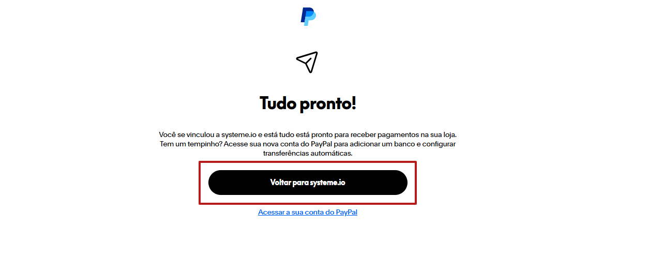This screenshot has width=649, height=272.
Task: Click the word PayPal in the underlined link
Action: click(x=346, y=212)
